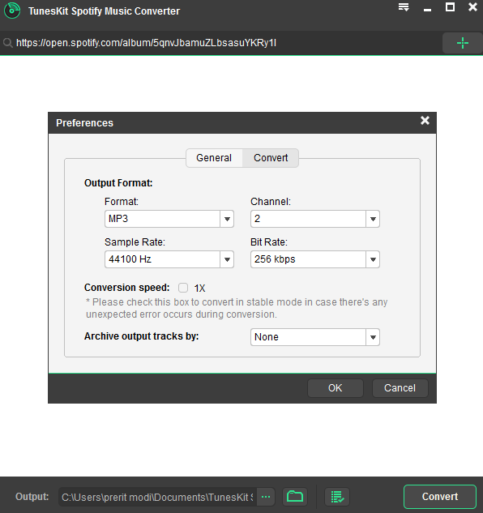Click the search magnifier icon

tap(8, 43)
